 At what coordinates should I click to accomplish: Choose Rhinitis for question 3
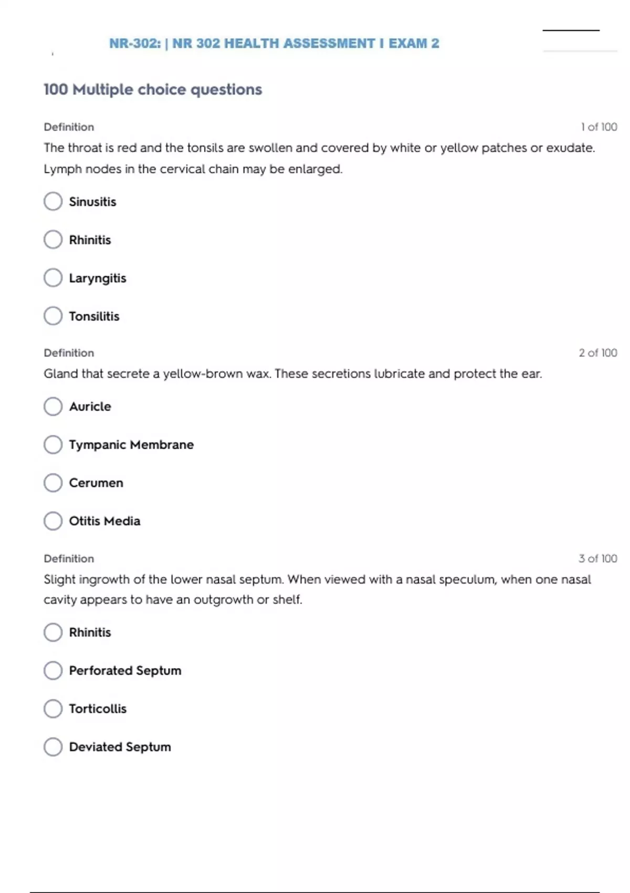53,632
